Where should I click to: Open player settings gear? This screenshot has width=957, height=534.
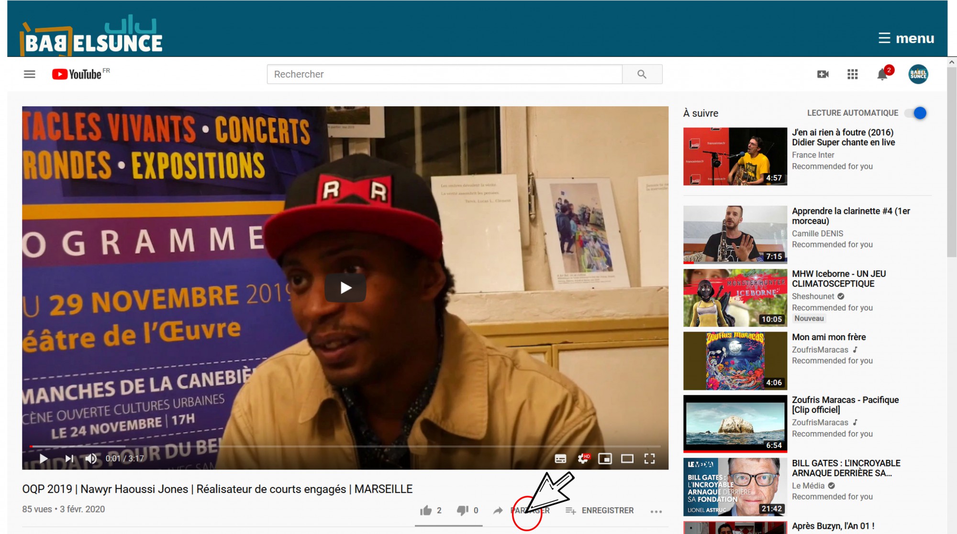point(583,459)
